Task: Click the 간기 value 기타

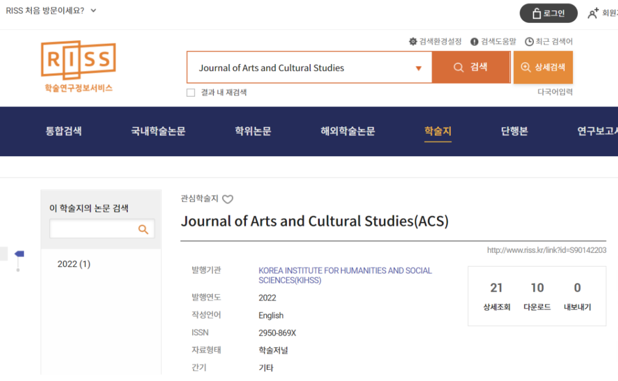Action: click(x=266, y=368)
